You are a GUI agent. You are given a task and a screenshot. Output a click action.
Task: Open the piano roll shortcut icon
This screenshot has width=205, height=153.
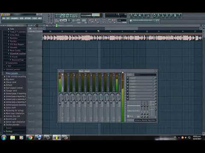140,15
